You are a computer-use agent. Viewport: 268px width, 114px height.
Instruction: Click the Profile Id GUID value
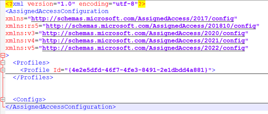click(x=138, y=70)
